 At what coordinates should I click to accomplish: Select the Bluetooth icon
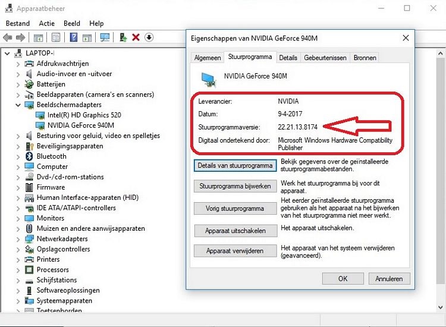click(29, 156)
